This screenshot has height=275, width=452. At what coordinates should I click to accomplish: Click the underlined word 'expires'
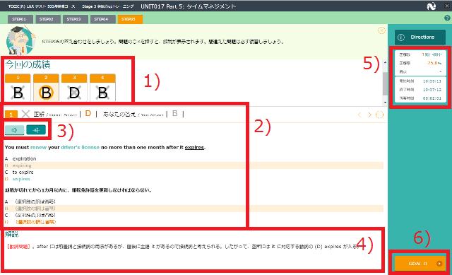(194, 147)
